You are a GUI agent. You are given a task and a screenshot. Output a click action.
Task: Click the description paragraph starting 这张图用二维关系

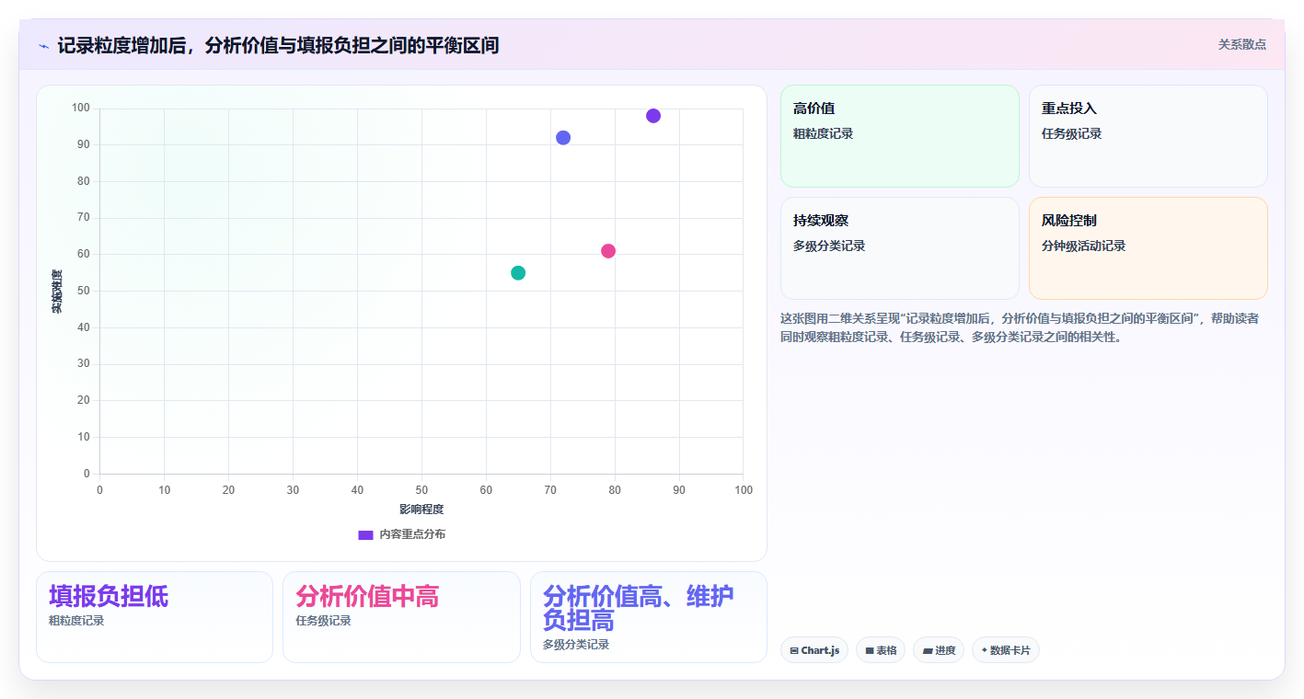point(1021,327)
